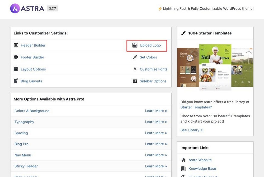Click the Set Colors brush icon

coord(135,57)
